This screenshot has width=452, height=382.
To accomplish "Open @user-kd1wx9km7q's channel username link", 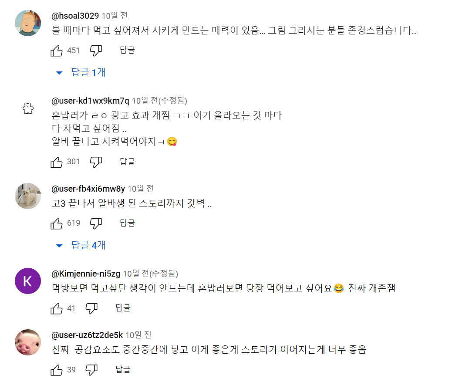I will 90,101.
